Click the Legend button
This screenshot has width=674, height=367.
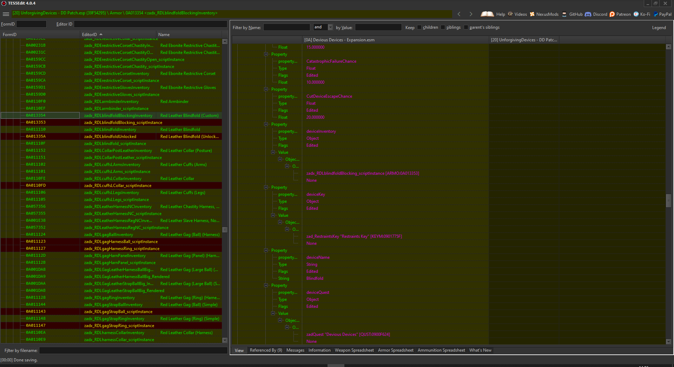click(659, 28)
